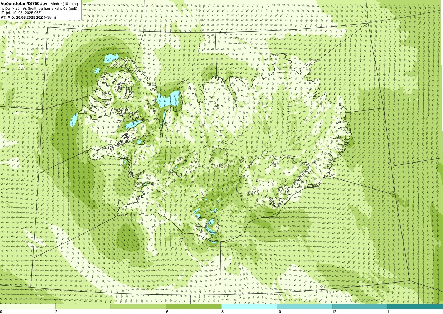Click the scale label '8'

(x=223, y=312)
